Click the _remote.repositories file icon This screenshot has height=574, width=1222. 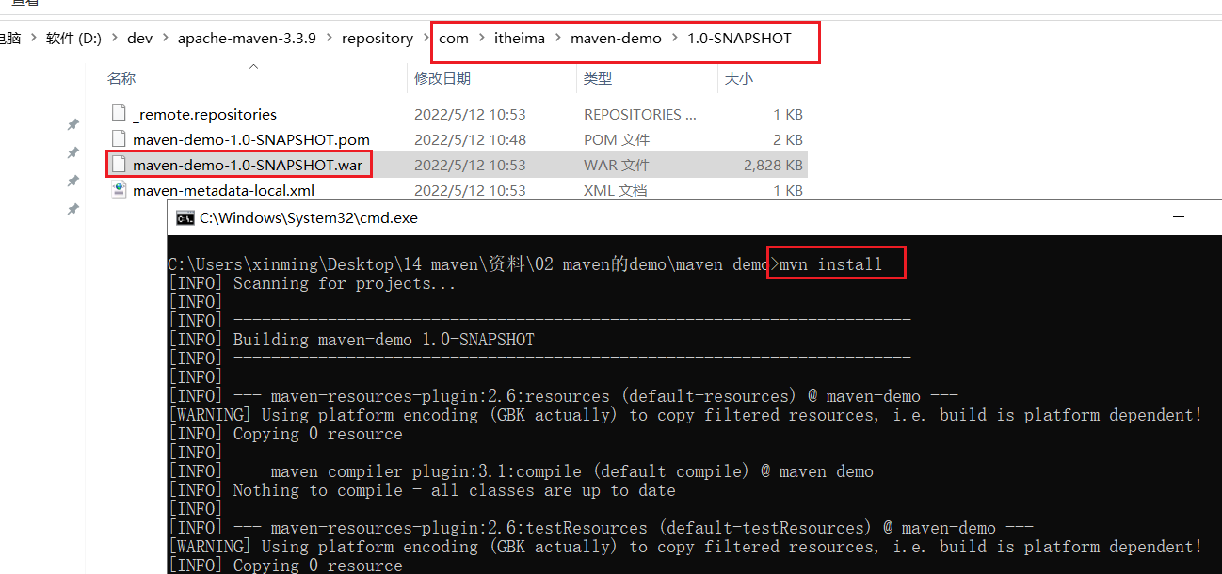point(119,114)
